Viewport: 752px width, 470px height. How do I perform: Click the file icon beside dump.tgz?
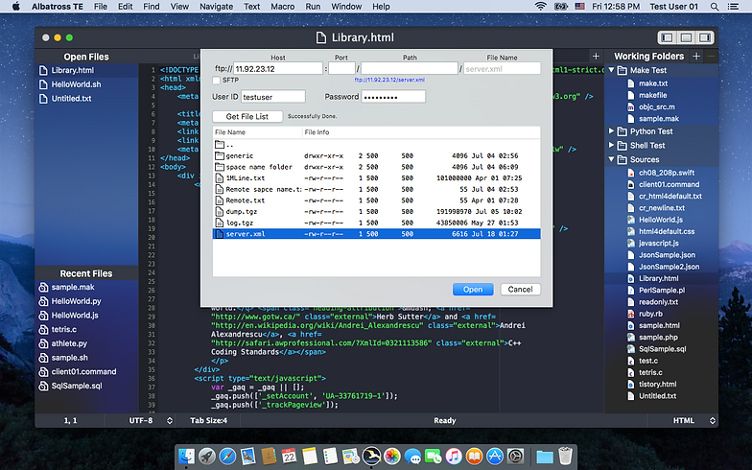pyautogui.click(x=219, y=211)
